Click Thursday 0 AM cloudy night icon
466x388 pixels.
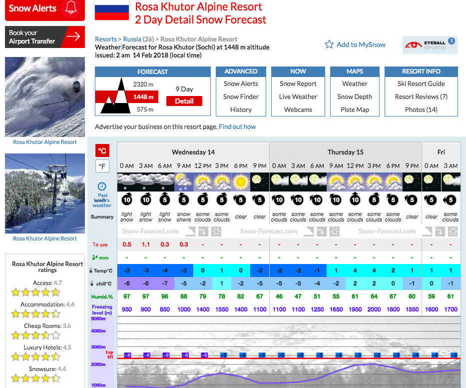point(279,182)
